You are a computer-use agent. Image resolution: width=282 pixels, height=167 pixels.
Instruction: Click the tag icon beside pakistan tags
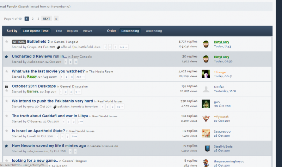click(55, 107)
